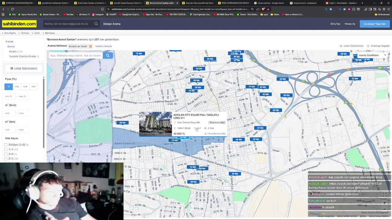The width and height of the screenshot is (392, 220).
Task: Open the YouTube bookmark
Action: tap(68, 14)
